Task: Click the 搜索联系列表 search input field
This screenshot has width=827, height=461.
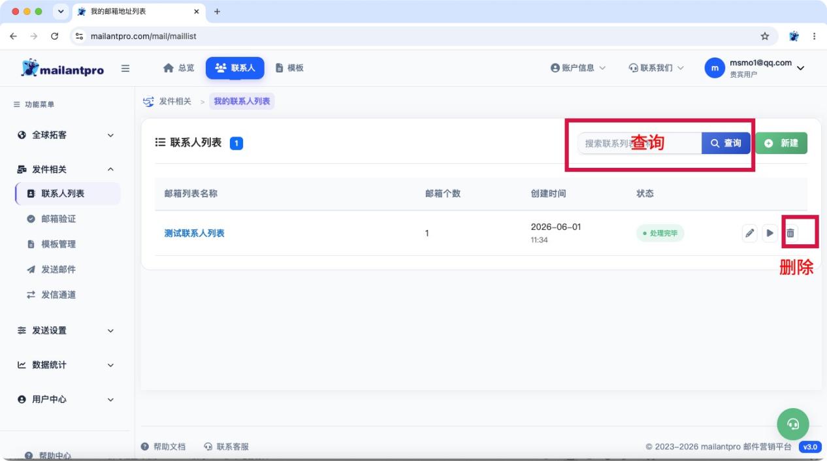Action: 640,143
